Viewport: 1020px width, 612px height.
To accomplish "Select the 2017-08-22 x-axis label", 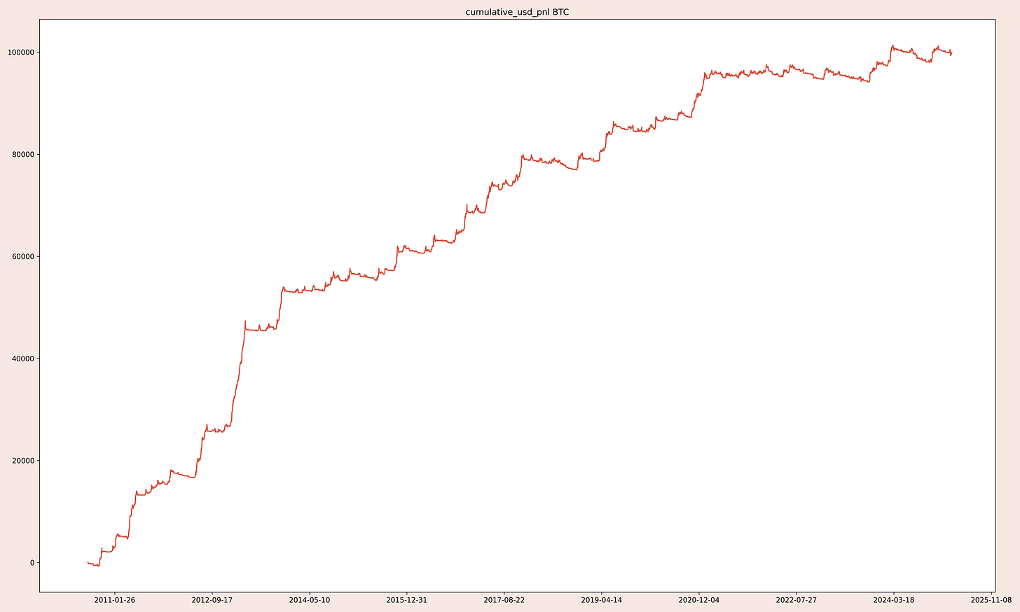I will [506, 600].
